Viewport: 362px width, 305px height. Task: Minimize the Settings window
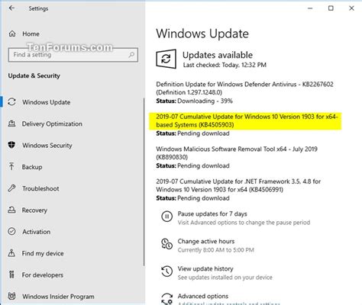pyautogui.click(x=310, y=8)
